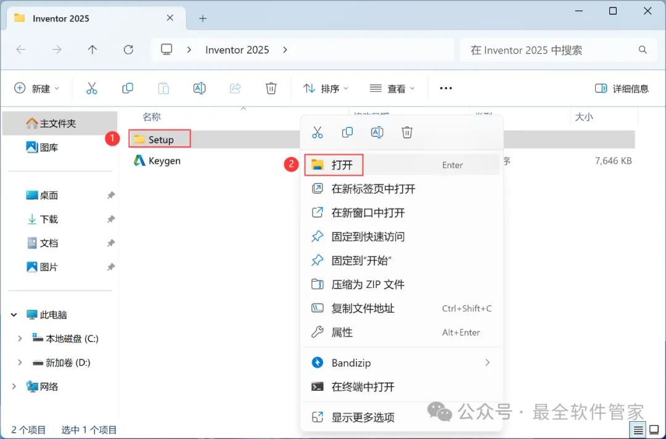
Task: Click Inventor 2025 in the address bar
Action: pyautogui.click(x=237, y=50)
